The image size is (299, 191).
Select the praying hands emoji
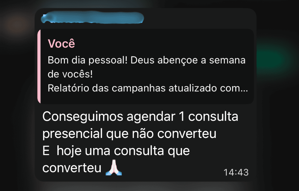coord(114,168)
